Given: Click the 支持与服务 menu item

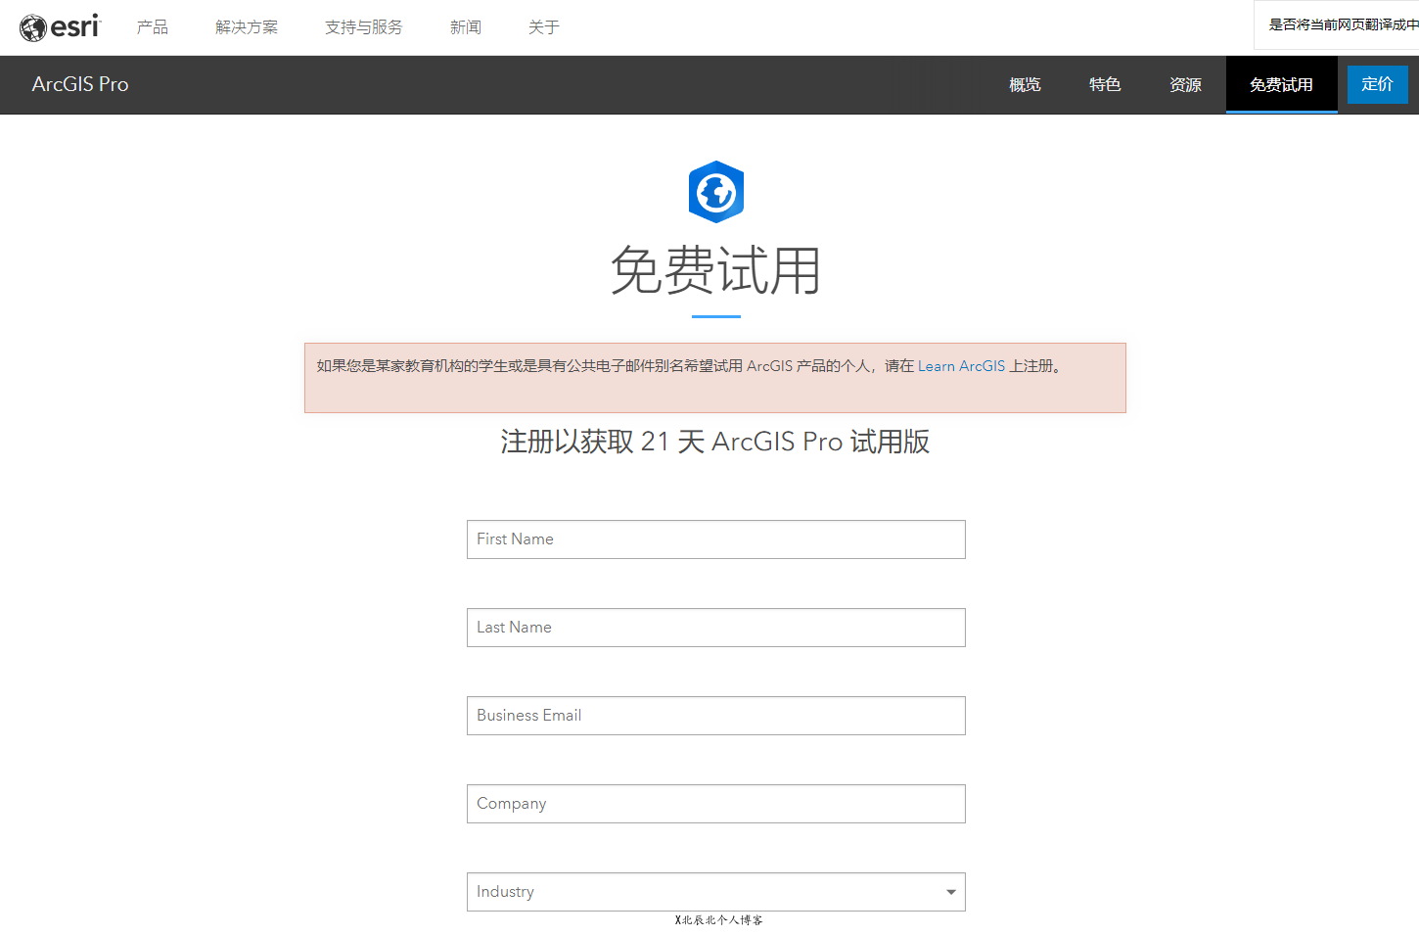Looking at the screenshot, I should (363, 26).
